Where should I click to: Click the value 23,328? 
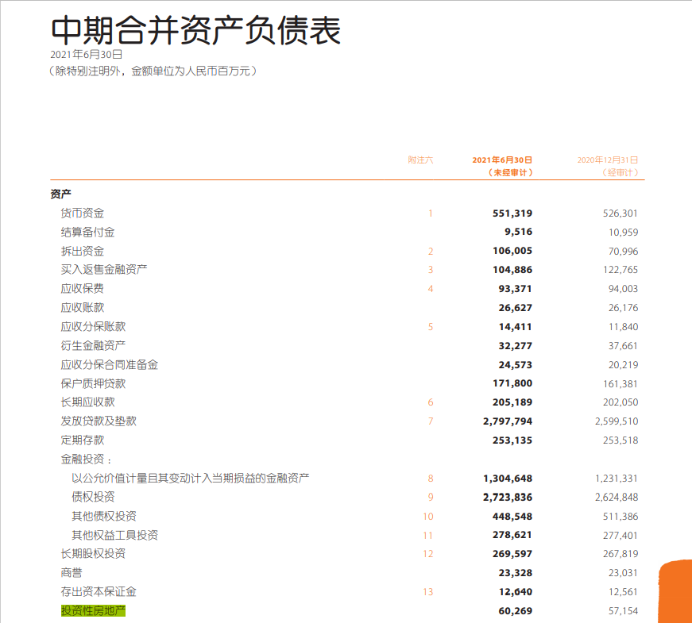click(x=516, y=573)
